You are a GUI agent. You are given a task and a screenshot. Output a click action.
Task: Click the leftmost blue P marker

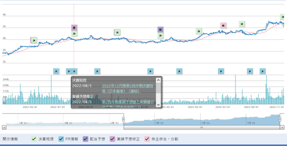(56, 71)
